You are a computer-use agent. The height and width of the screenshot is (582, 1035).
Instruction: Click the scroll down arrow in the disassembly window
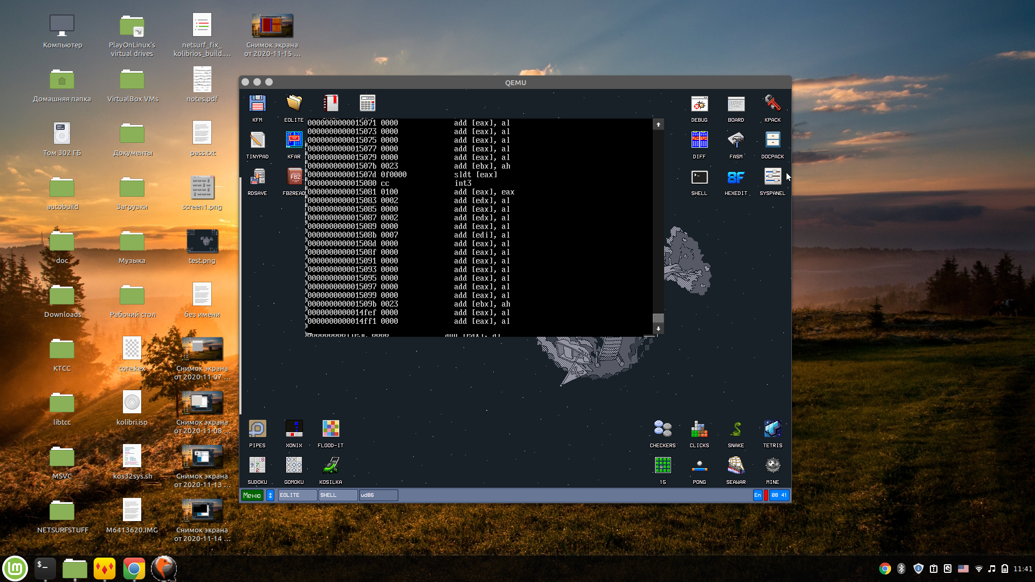point(658,329)
